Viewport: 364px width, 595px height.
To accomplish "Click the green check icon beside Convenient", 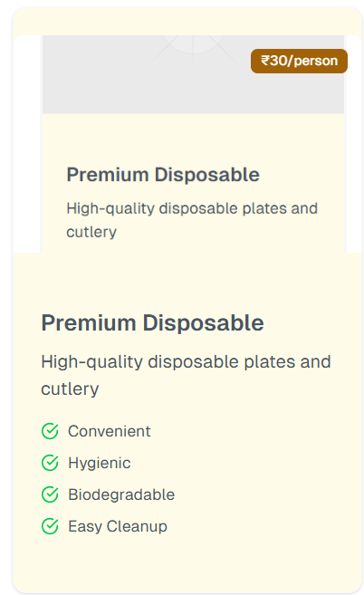I will tap(50, 431).
